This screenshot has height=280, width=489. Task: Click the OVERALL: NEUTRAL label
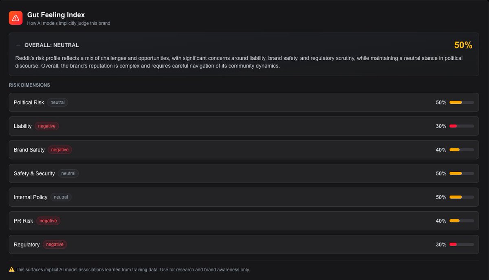[52, 45]
